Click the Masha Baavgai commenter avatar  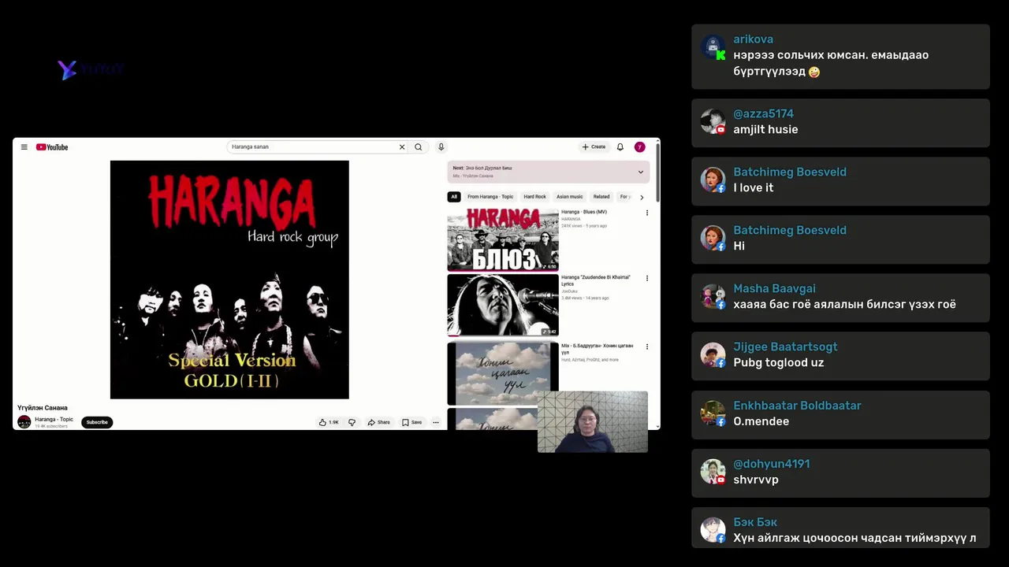pyautogui.click(x=713, y=296)
